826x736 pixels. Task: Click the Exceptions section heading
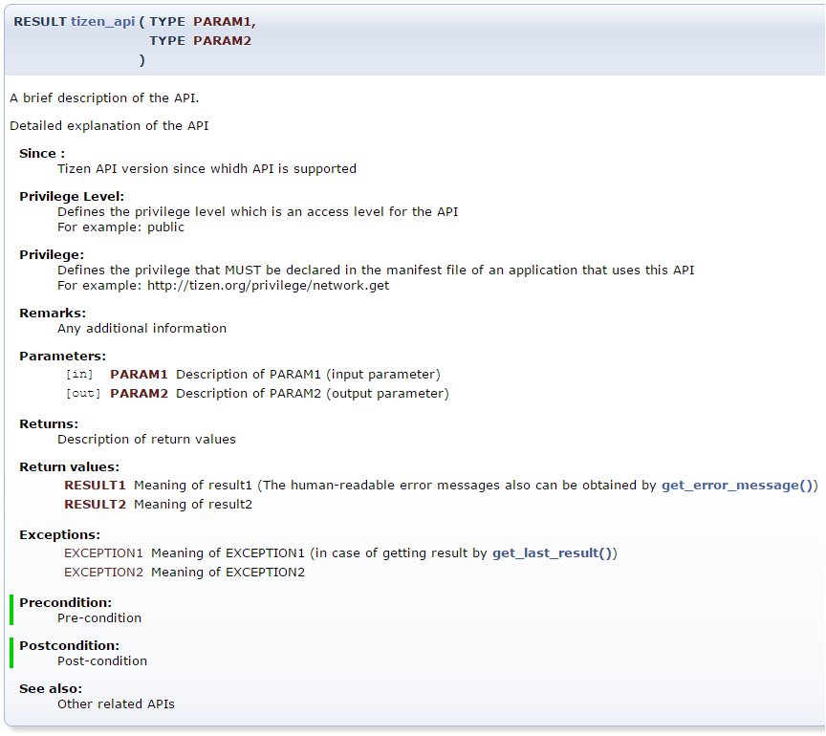pyautogui.click(x=58, y=534)
